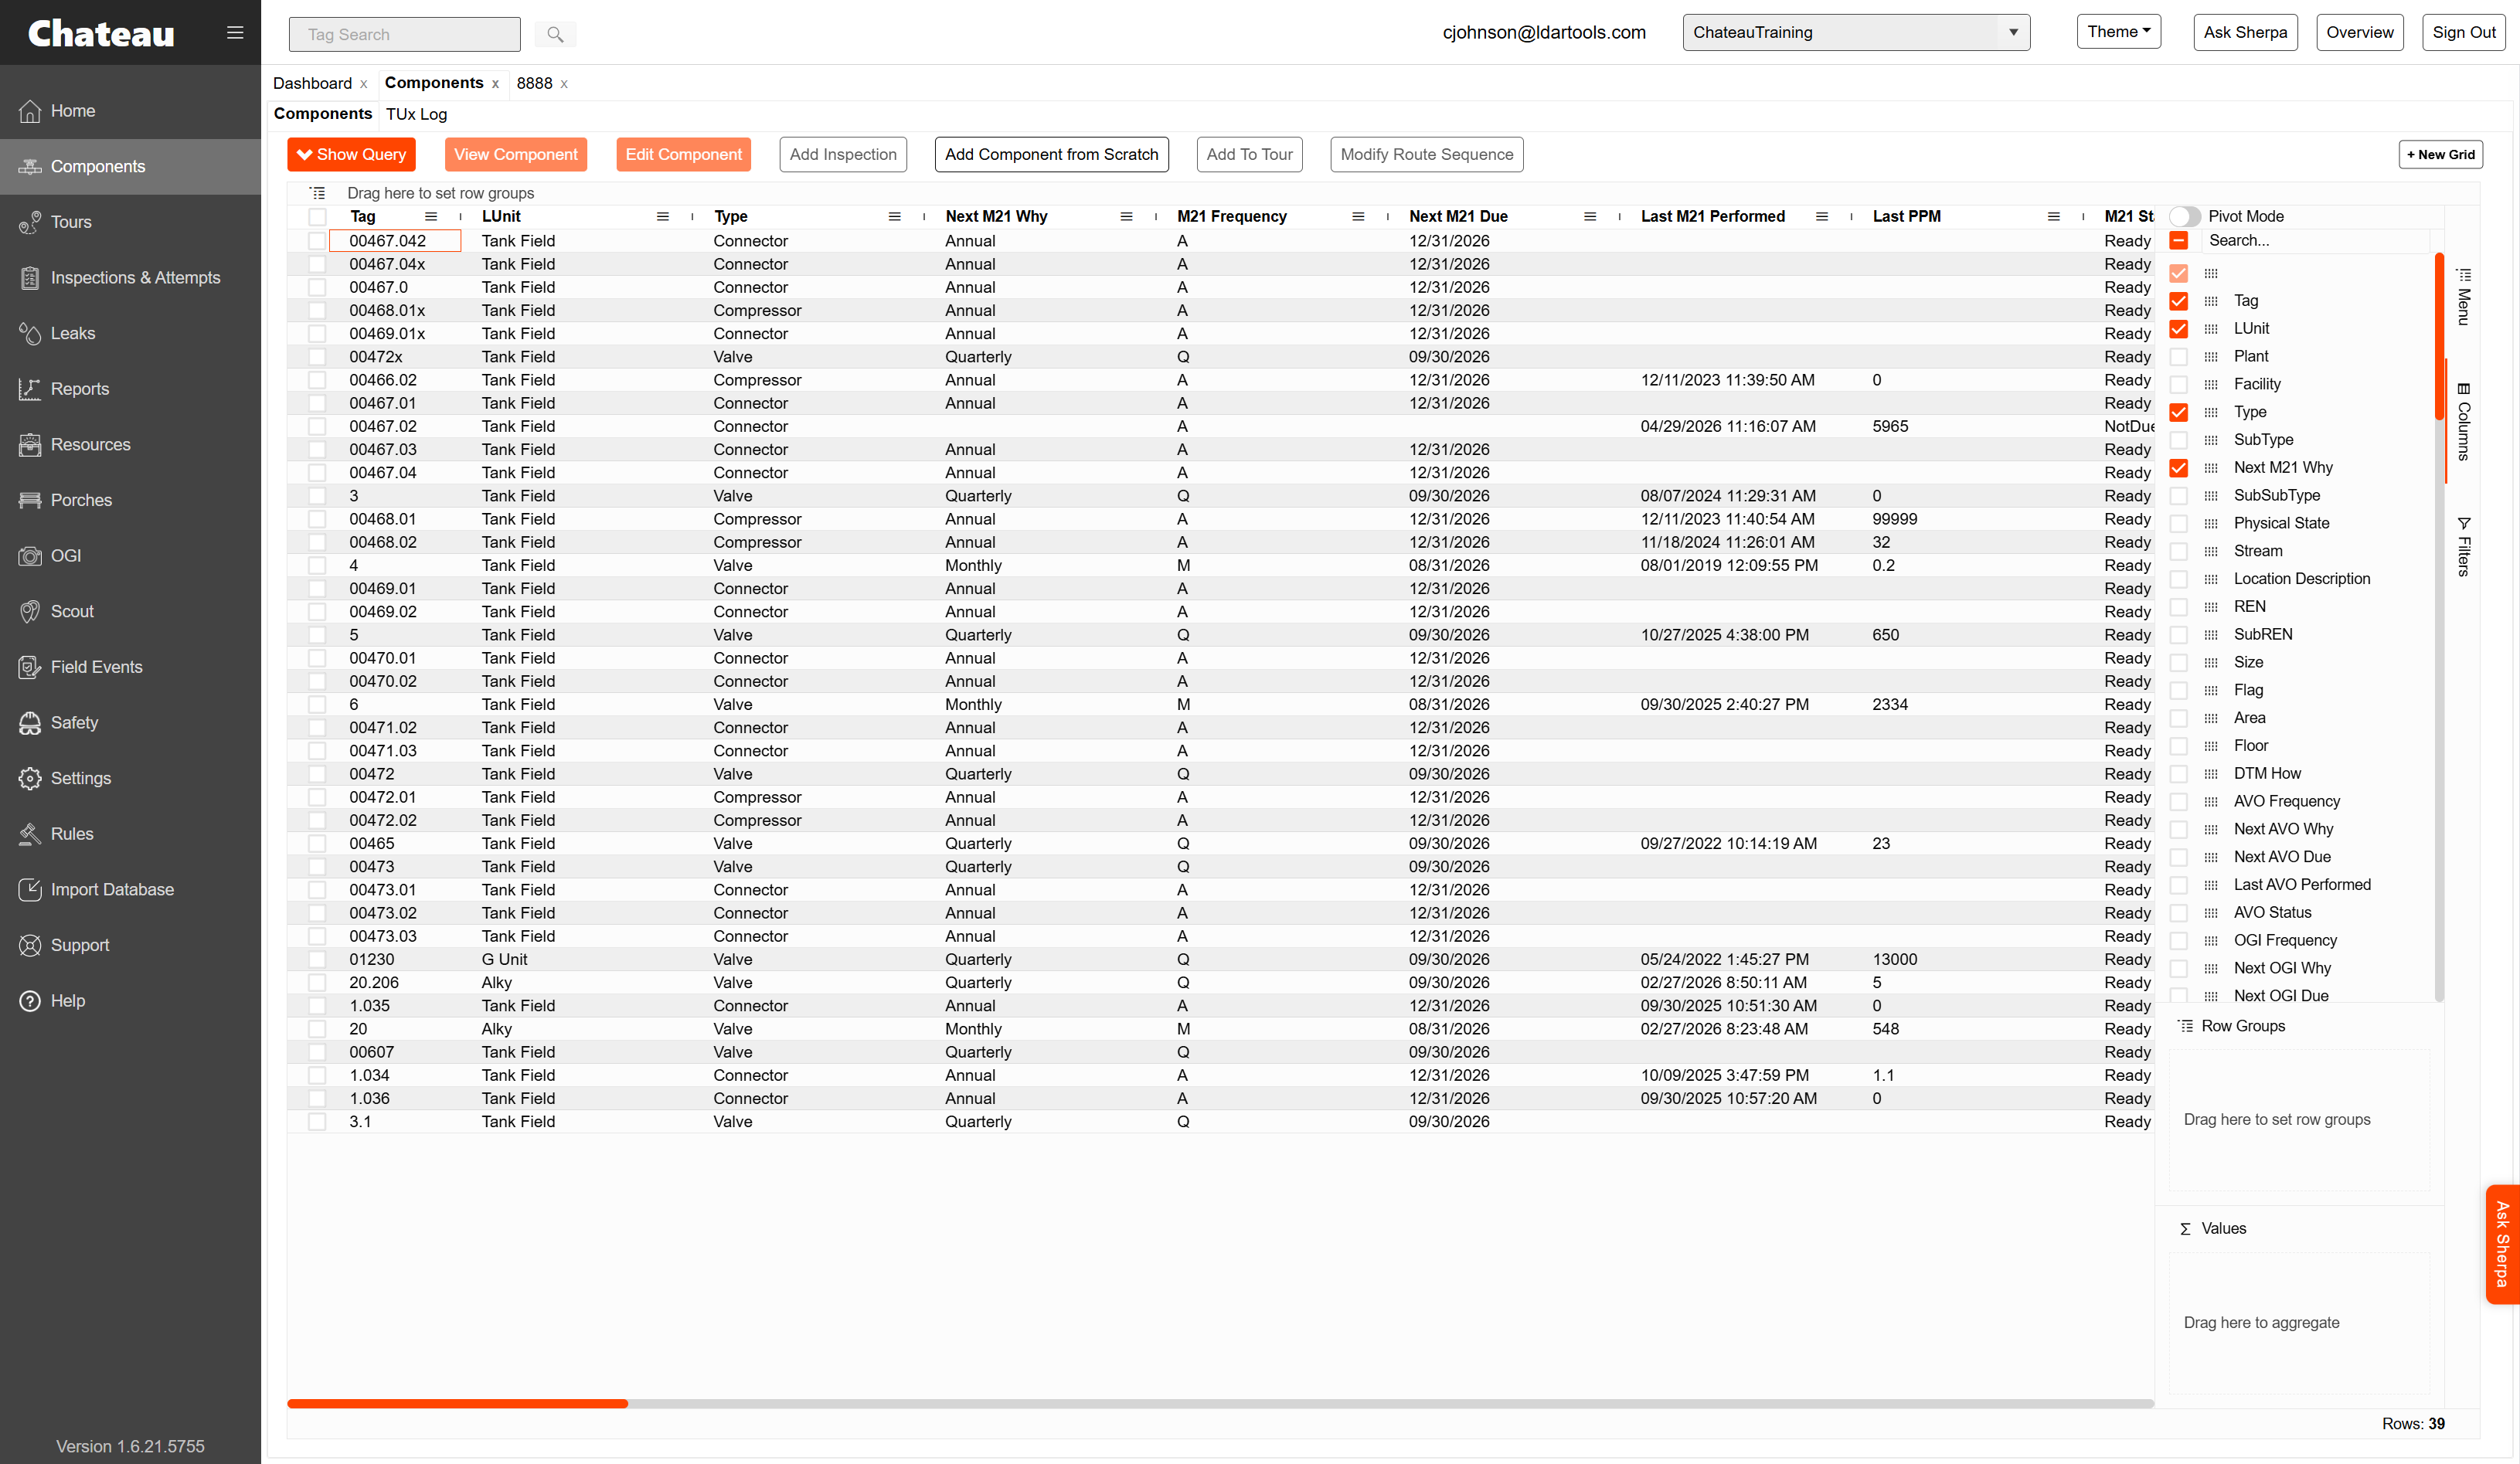Viewport: 2520px width, 1464px height.
Task: Open the TUx Log sub-tab
Action: [416, 114]
